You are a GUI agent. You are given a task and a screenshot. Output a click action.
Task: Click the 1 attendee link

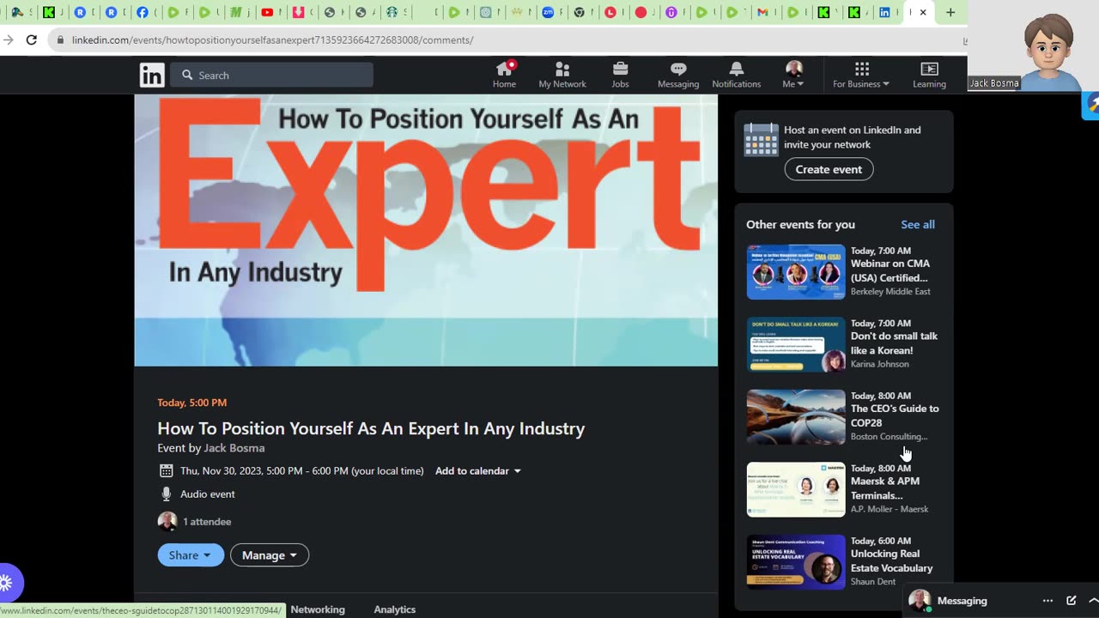(x=207, y=521)
